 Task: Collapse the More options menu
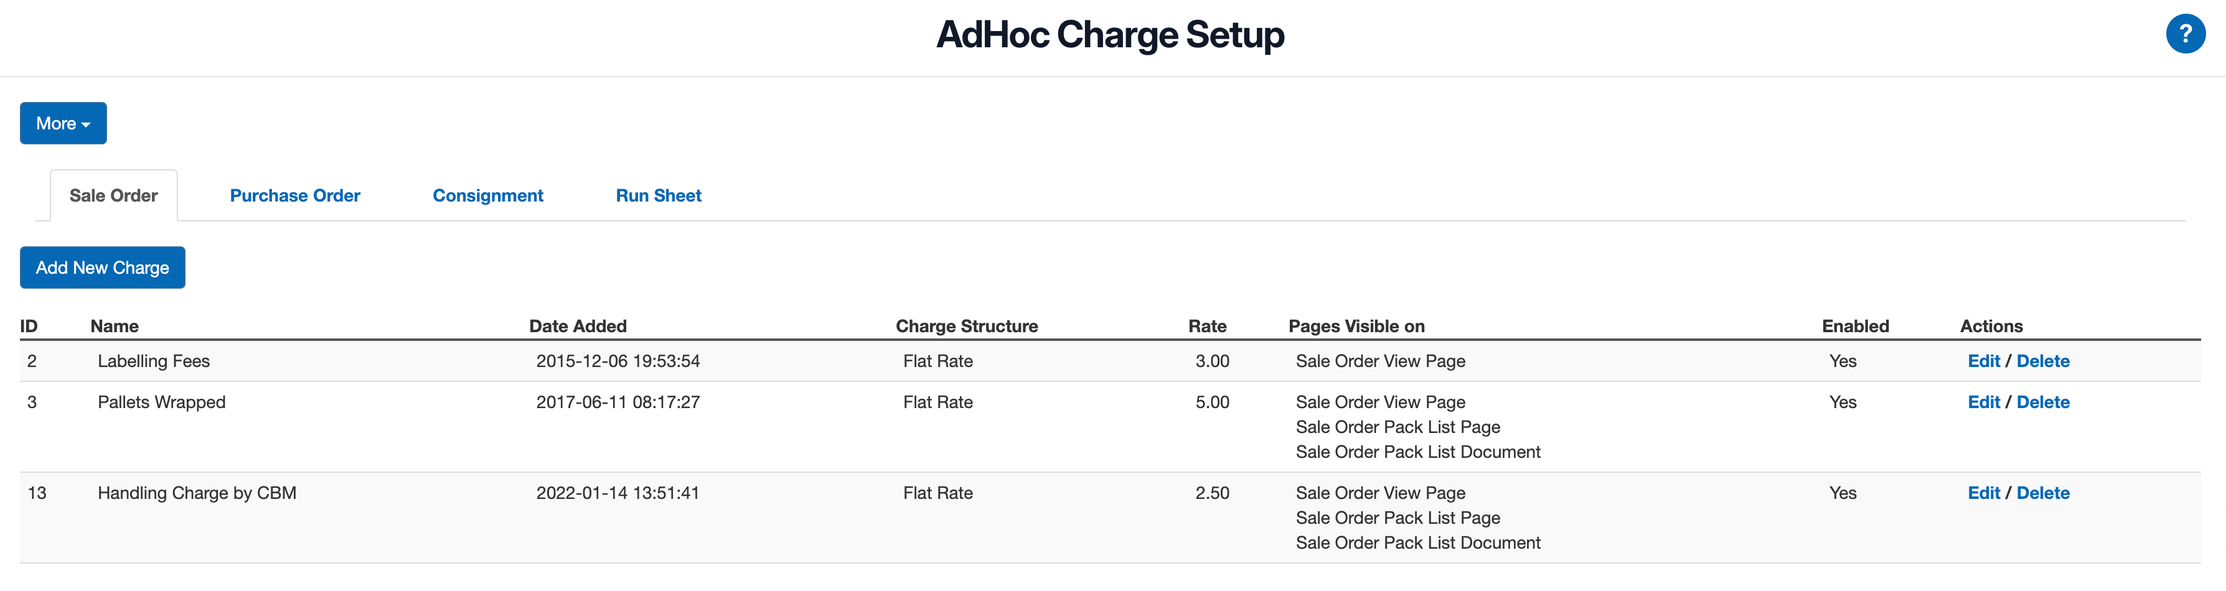pyautogui.click(x=62, y=123)
